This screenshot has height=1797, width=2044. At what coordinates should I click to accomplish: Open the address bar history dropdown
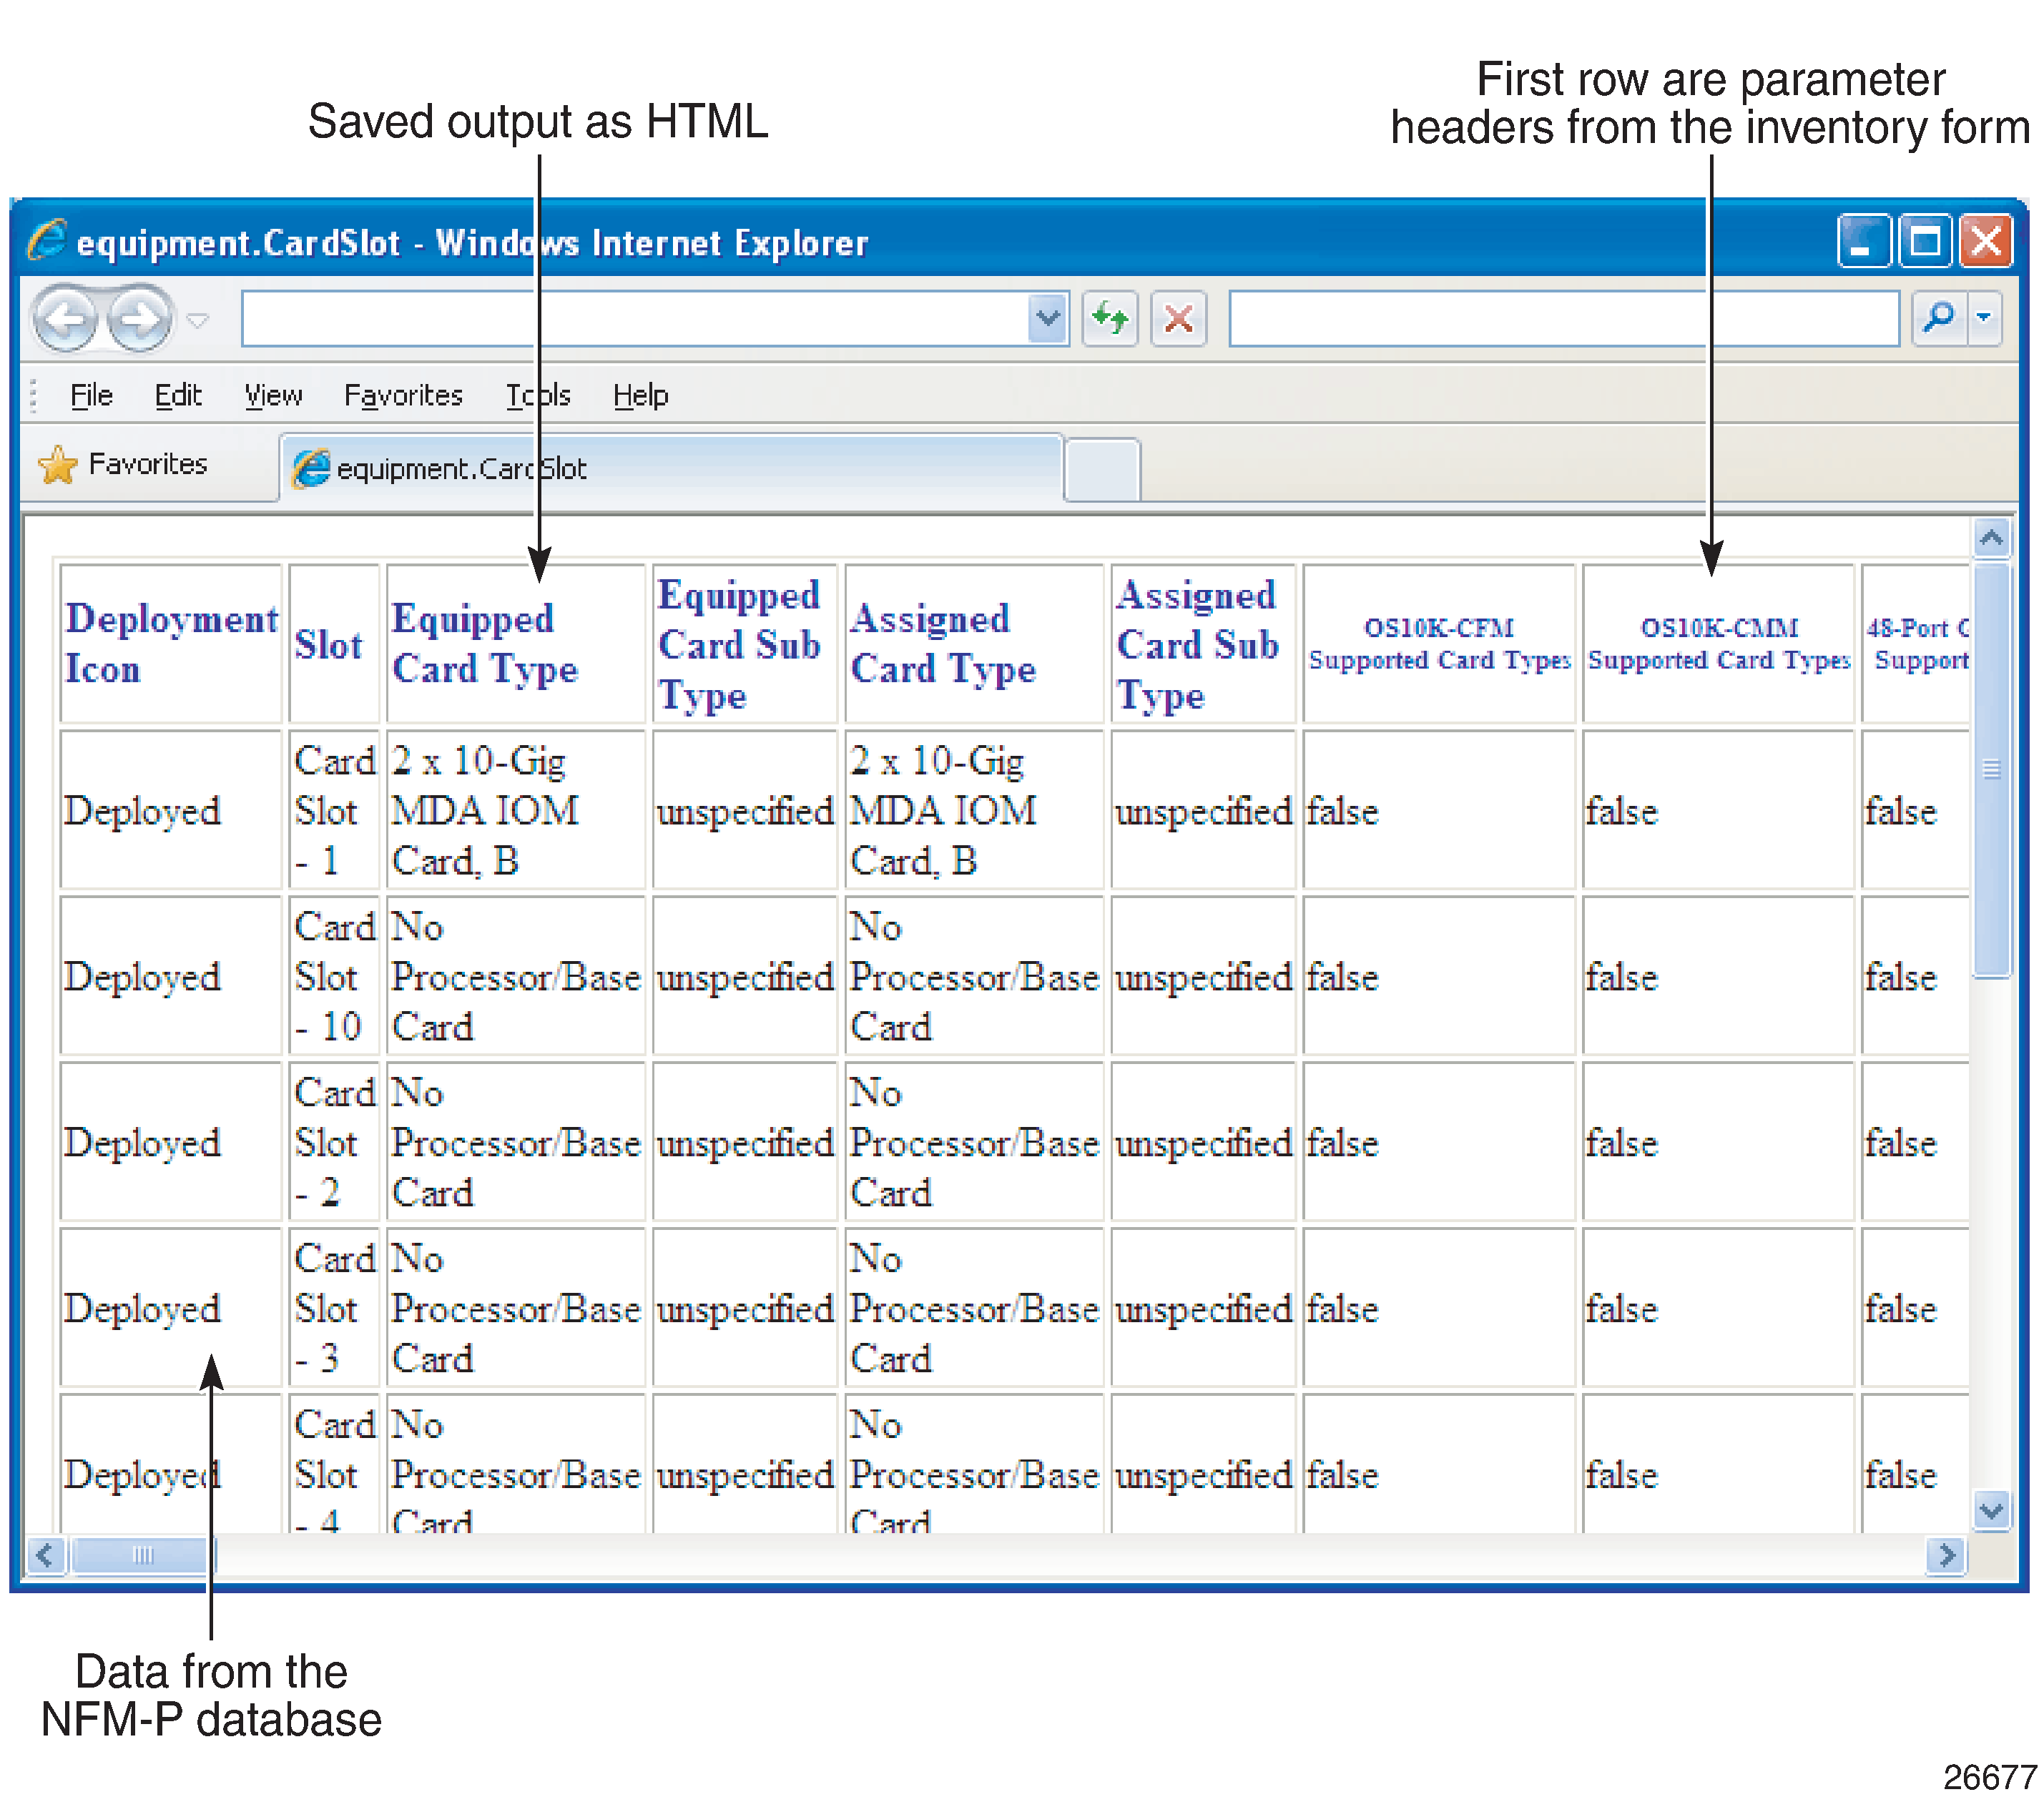click(x=1046, y=318)
